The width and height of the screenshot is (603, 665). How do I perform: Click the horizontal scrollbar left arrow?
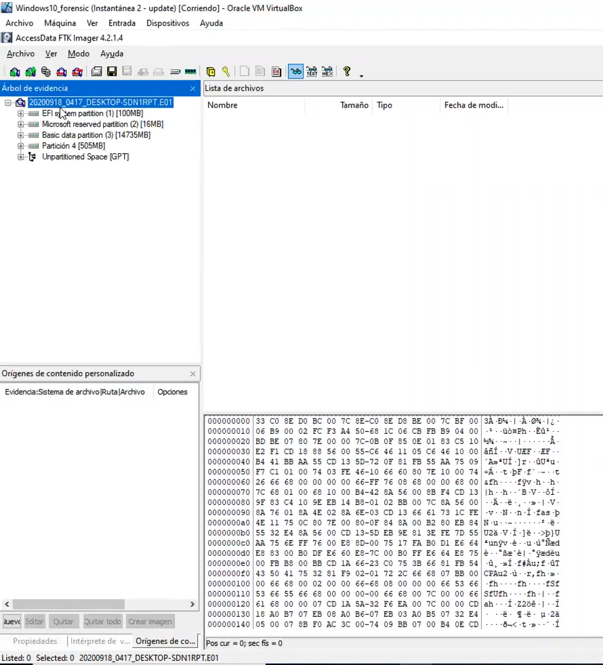tap(7, 604)
